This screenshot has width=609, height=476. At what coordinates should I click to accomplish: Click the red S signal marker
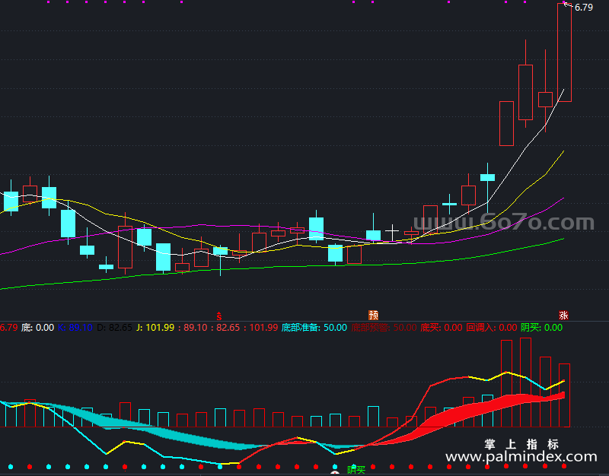click(219, 316)
